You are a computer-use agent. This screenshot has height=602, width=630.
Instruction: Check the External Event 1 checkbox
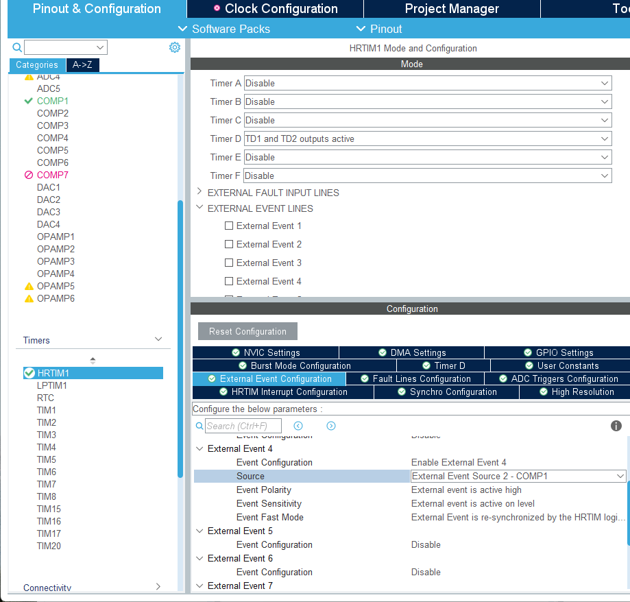tap(229, 226)
